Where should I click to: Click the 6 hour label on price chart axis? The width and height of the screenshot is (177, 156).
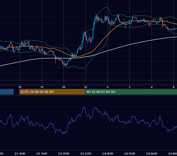coord(174,87)
